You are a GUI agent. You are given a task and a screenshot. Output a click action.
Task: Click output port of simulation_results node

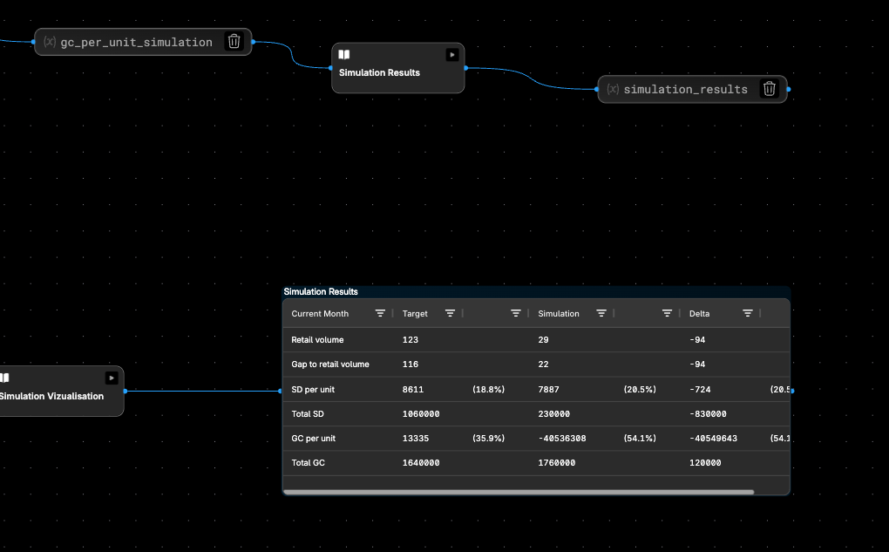click(x=789, y=89)
